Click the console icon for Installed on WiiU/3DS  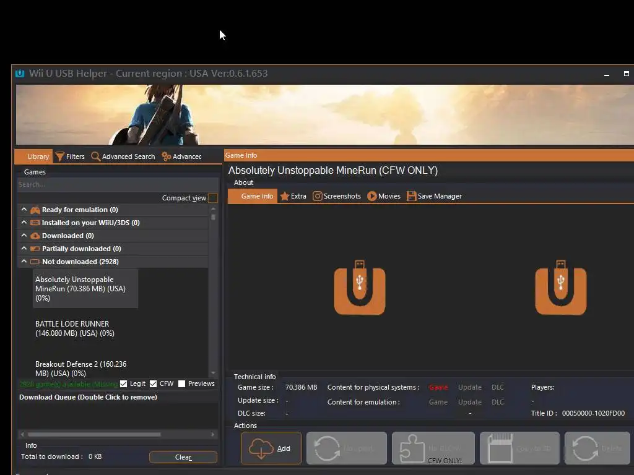pos(35,223)
